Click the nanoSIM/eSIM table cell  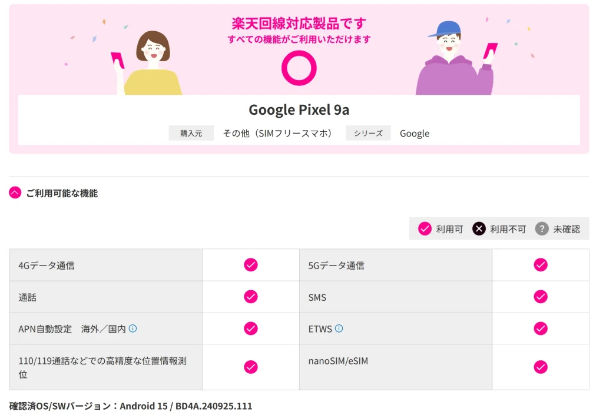click(396, 367)
